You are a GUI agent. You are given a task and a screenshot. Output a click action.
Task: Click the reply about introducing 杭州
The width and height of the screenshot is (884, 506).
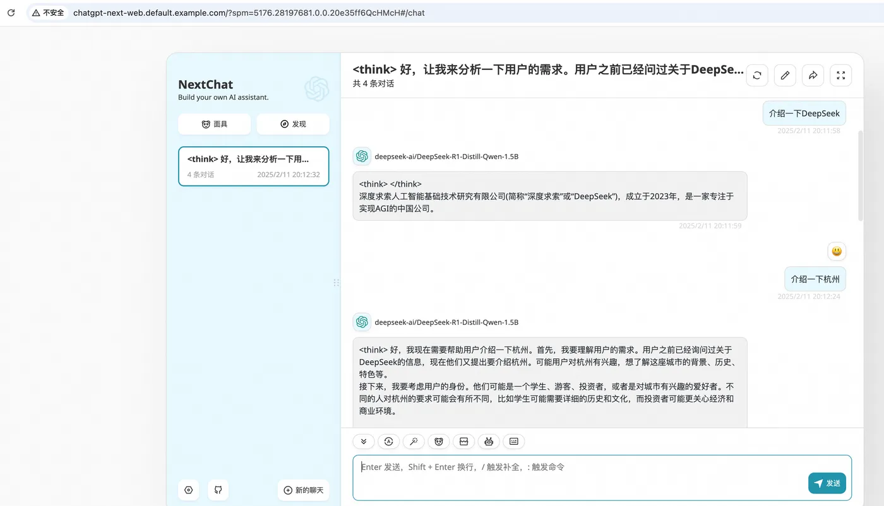click(550, 382)
